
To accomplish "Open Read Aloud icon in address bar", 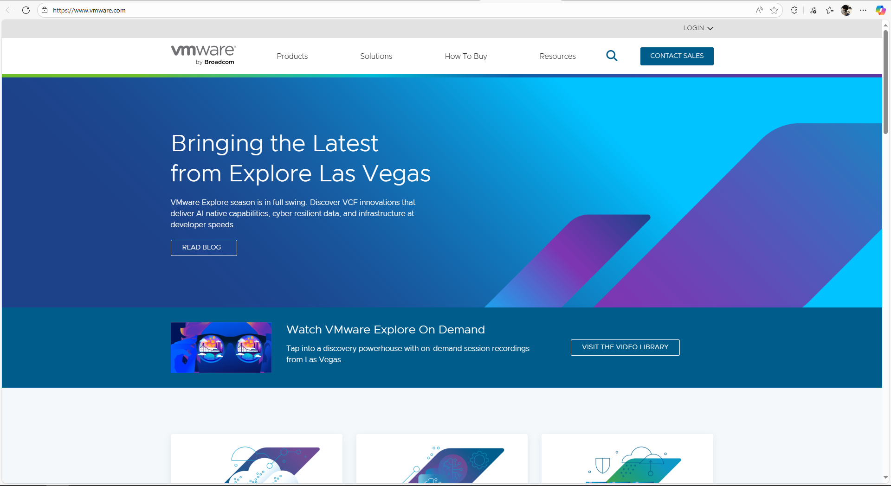I will (759, 10).
